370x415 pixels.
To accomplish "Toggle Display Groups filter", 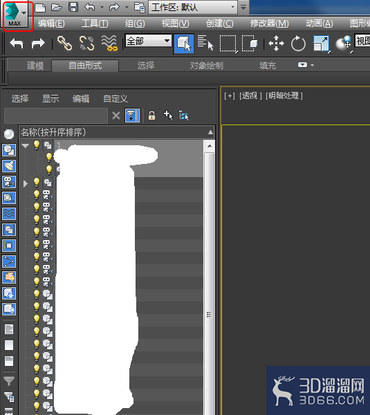I will coord(9,230).
